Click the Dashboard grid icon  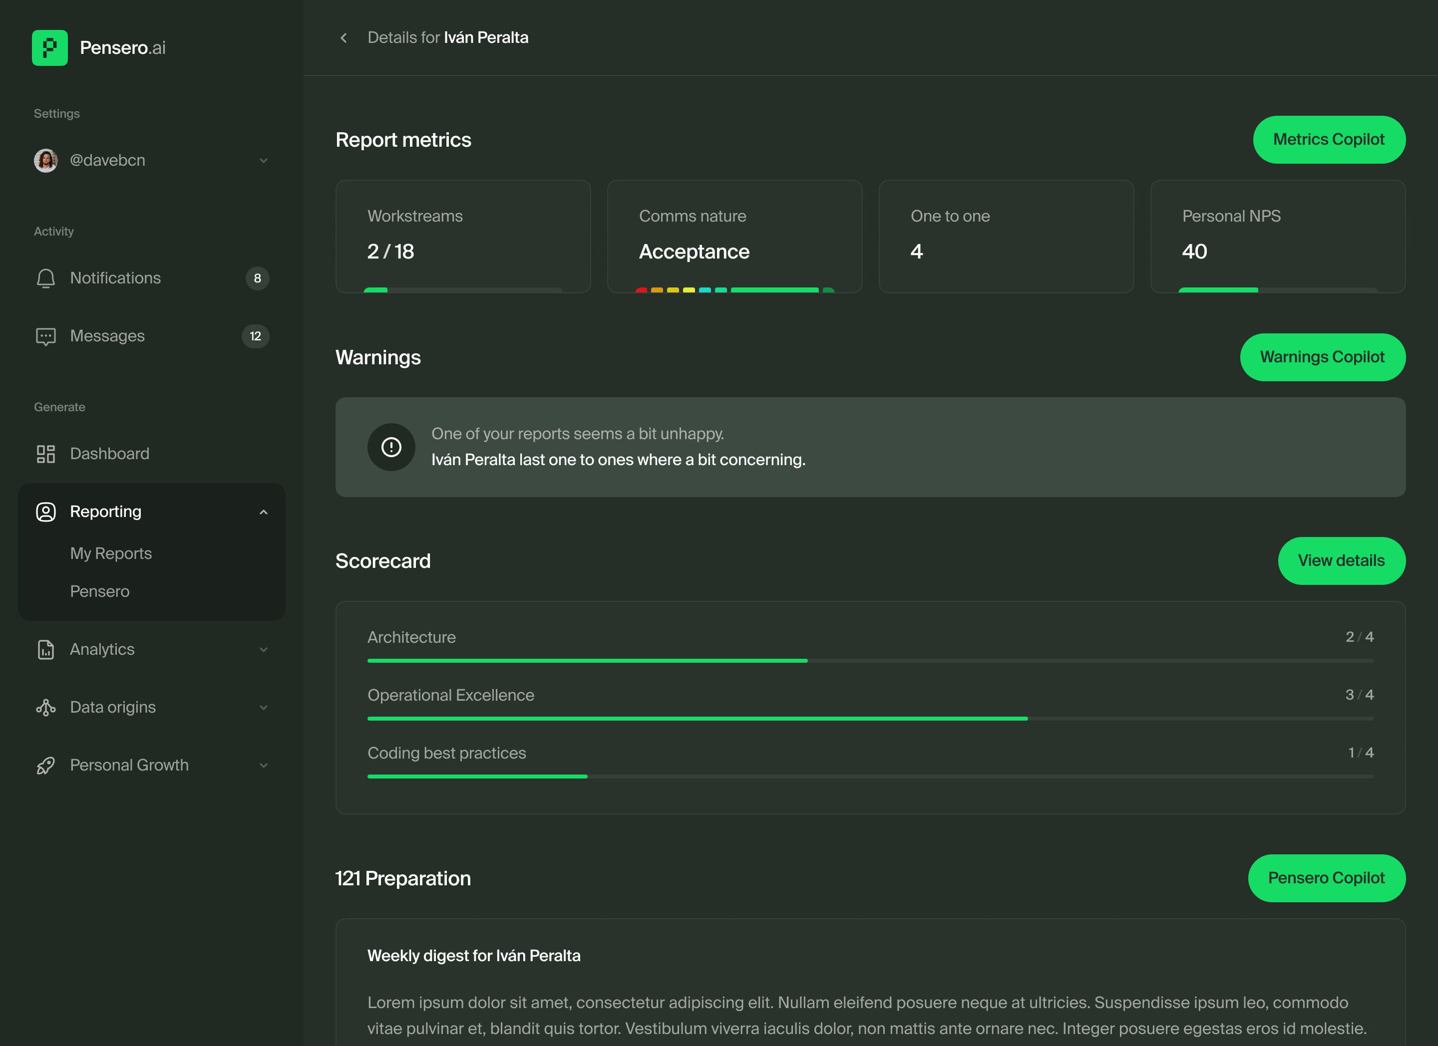point(45,454)
